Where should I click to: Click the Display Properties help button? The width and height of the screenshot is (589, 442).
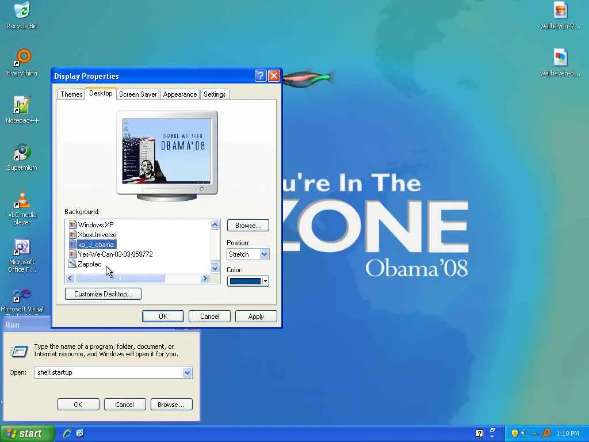[261, 76]
